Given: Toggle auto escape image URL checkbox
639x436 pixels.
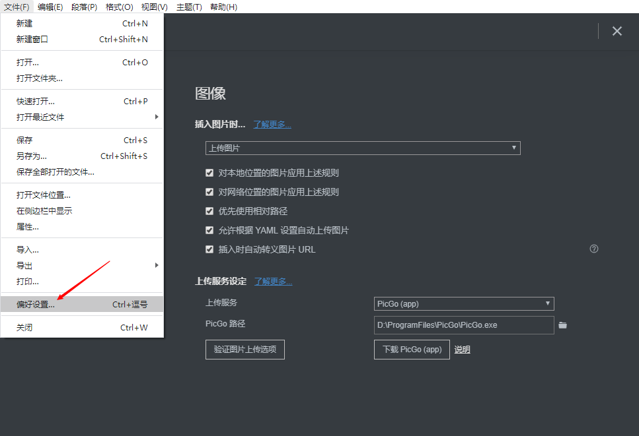Looking at the screenshot, I should [209, 249].
